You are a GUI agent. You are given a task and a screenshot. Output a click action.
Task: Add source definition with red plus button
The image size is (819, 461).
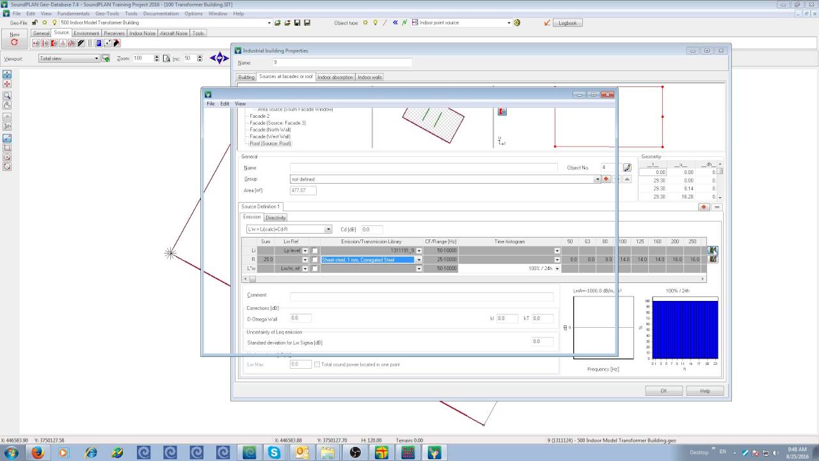click(704, 207)
